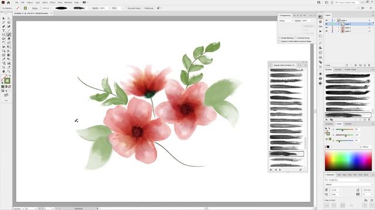Viewport: 375px width, 210px height.
Task: Click the Brushes panel delete brush icon
Action: tap(369, 120)
